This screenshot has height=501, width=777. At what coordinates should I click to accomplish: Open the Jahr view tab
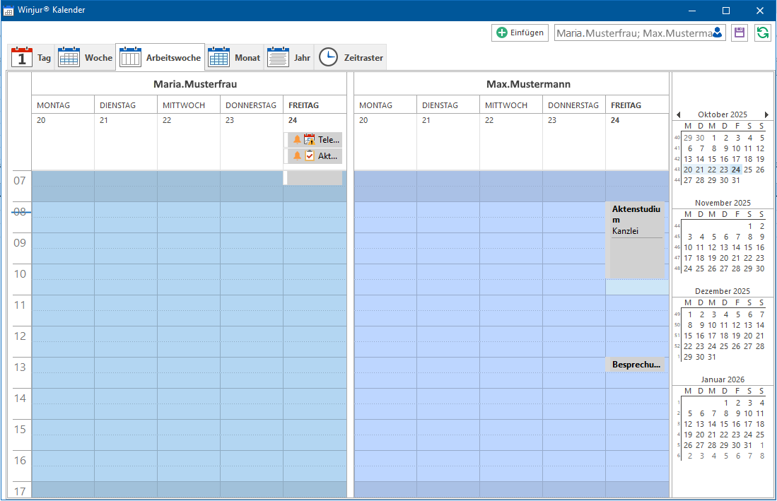(289, 57)
